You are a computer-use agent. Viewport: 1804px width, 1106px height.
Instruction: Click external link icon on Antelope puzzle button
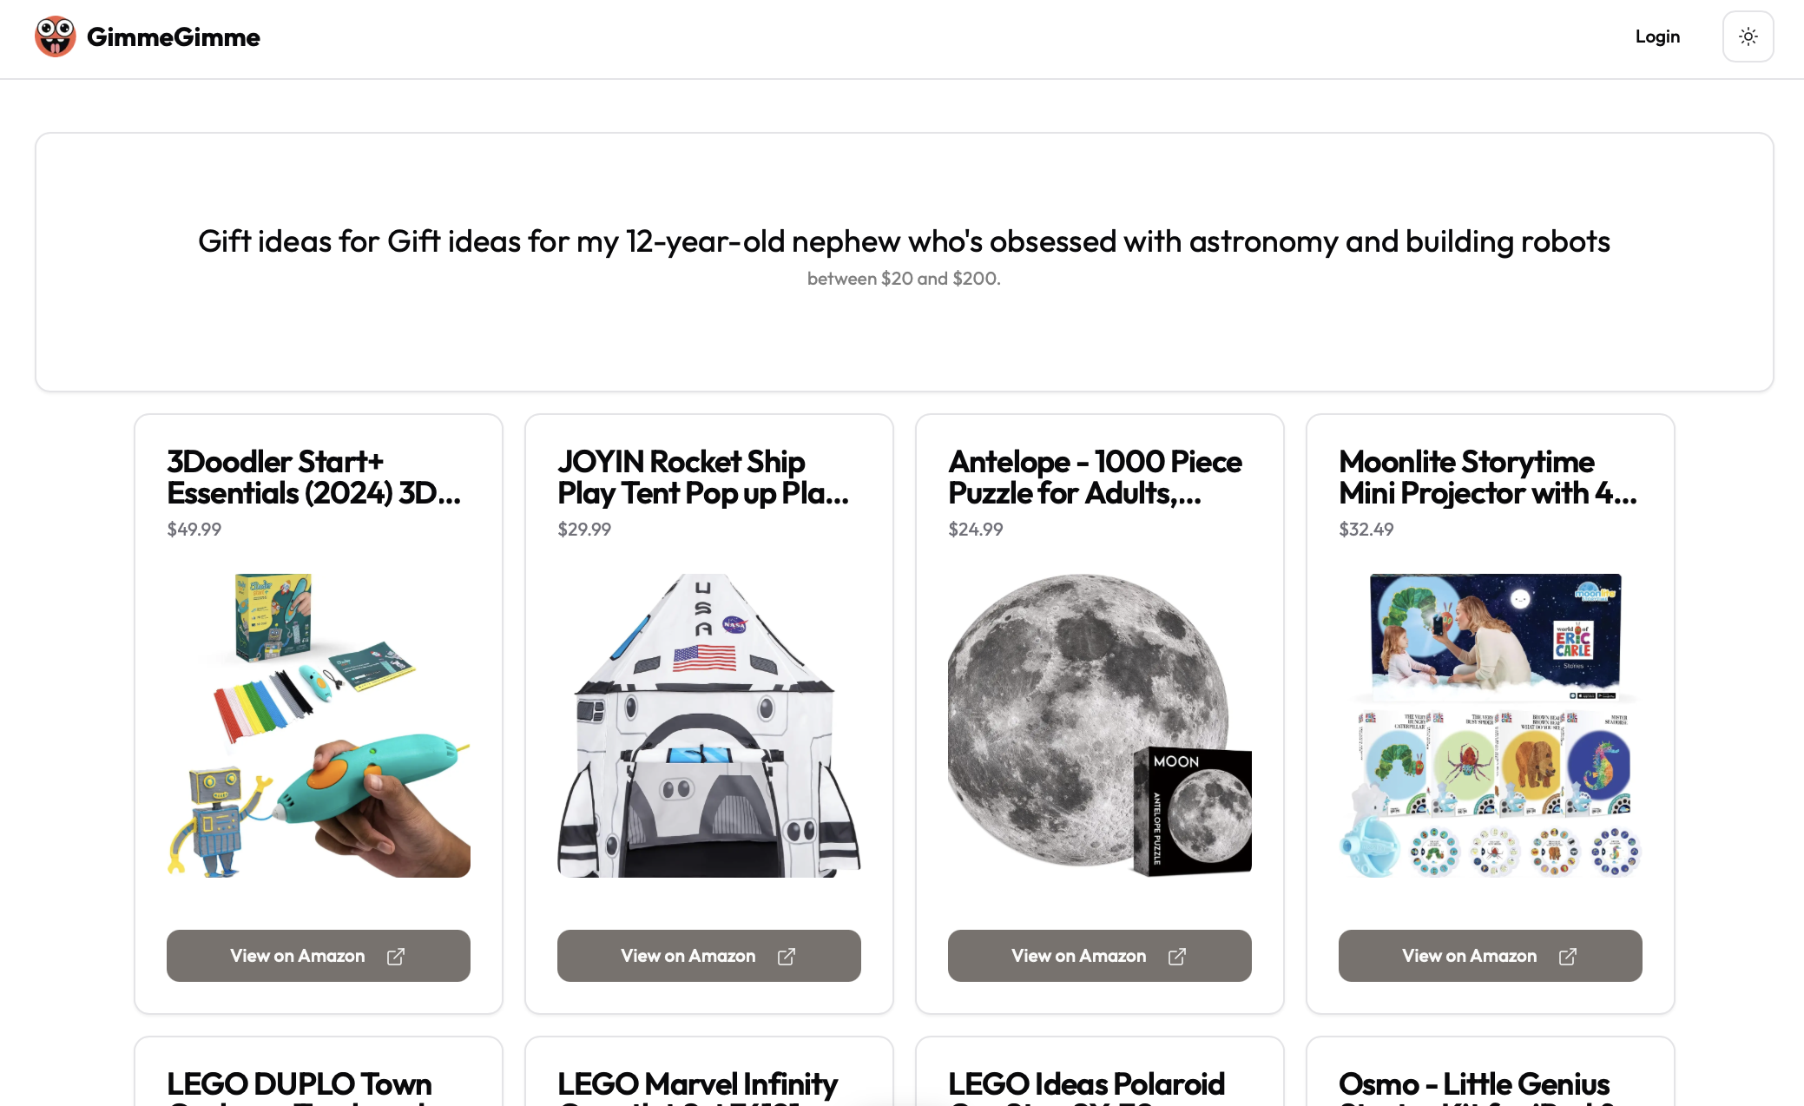coord(1177,956)
